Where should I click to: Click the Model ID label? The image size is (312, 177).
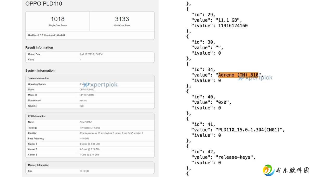pyautogui.click(x=32, y=95)
